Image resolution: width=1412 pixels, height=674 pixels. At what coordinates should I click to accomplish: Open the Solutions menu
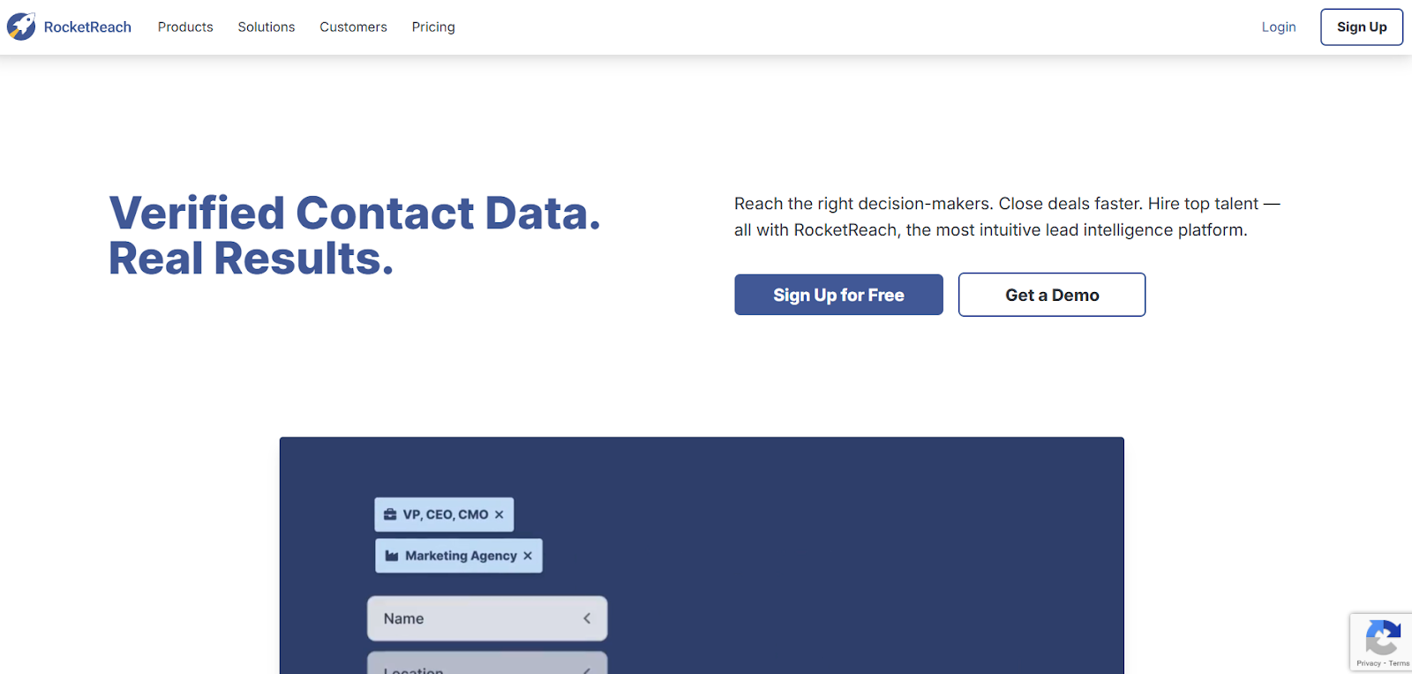pyautogui.click(x=266, y=26)
